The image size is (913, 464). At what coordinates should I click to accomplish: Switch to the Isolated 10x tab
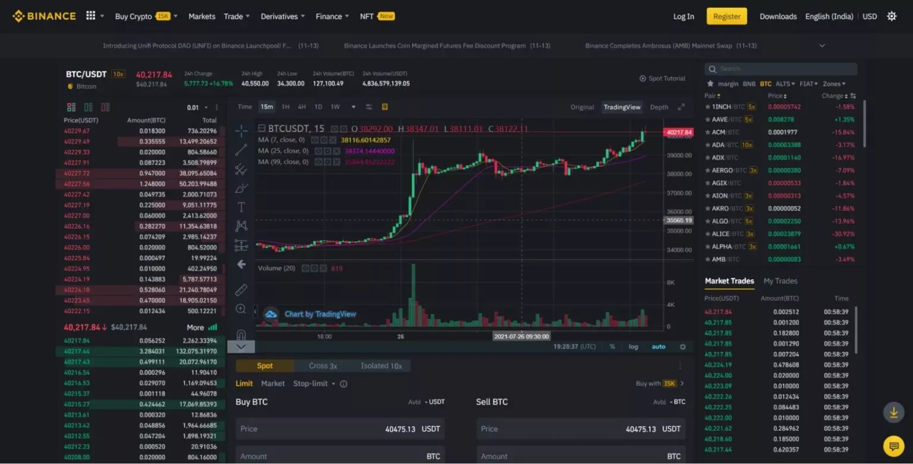click(x=381, y=366)
